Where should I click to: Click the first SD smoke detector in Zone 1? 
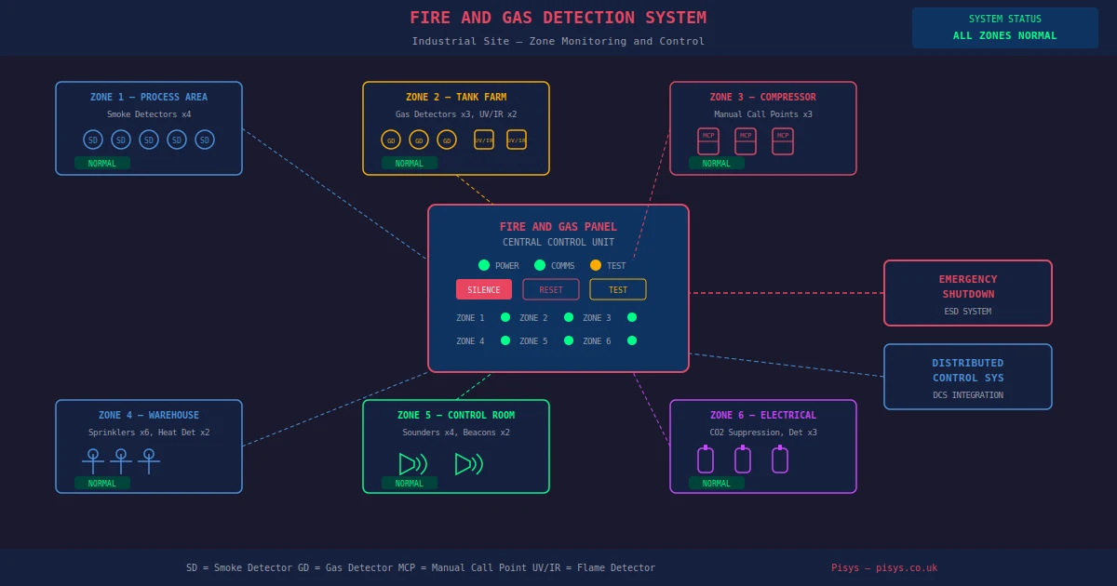pyautogui.click(x=93, y=140)
